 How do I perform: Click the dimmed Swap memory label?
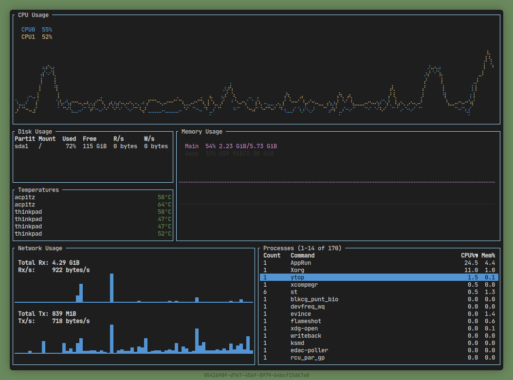192,154
